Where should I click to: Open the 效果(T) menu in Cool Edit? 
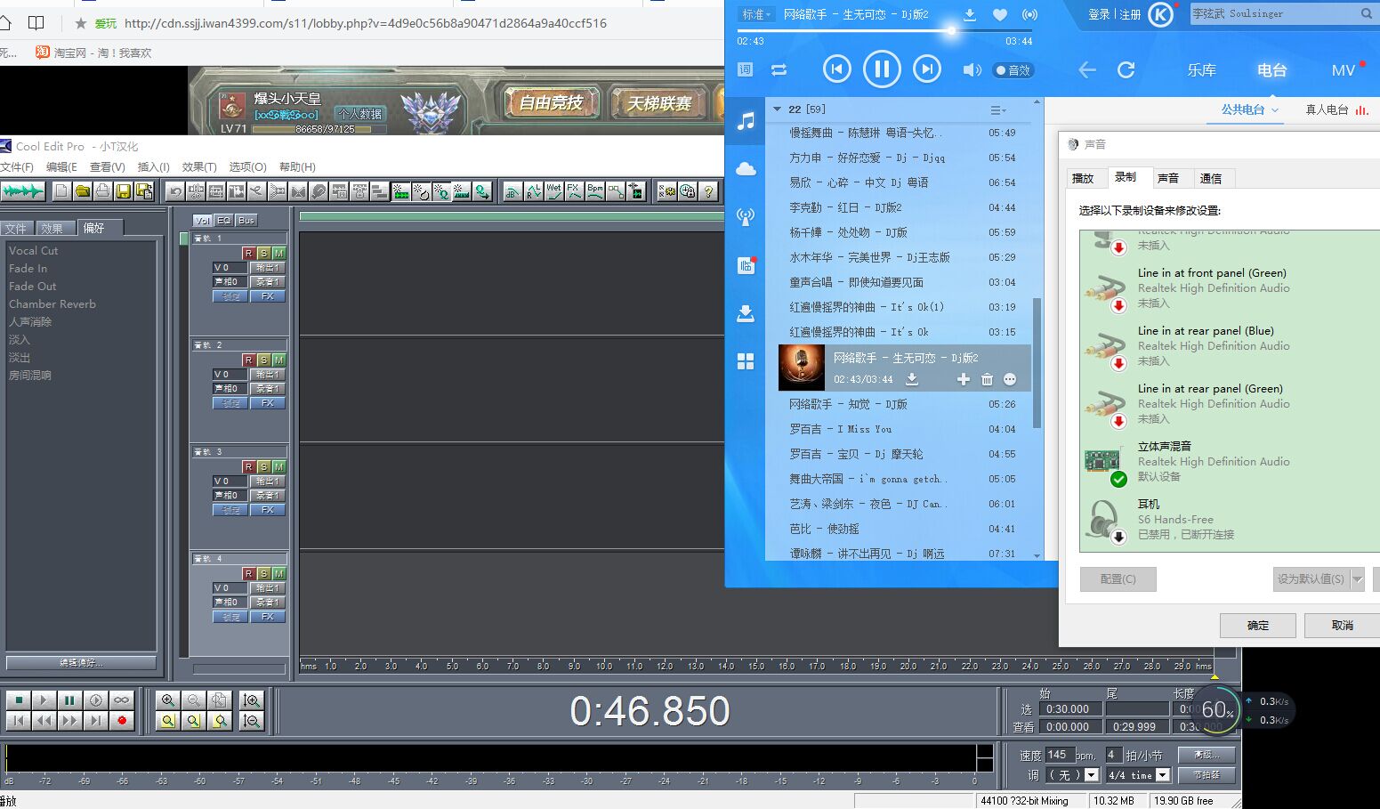click(x=199, y=166)
